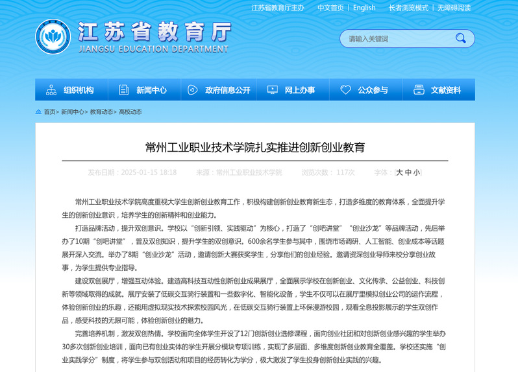Open the 无障碍阅读 accessibility reading mode
518x372 pixels.
coord(454,8)
